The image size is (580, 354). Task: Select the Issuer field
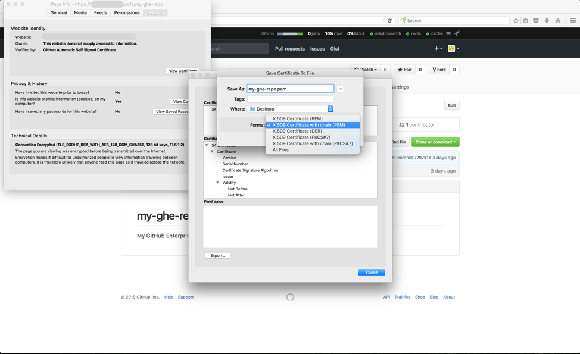228,177
